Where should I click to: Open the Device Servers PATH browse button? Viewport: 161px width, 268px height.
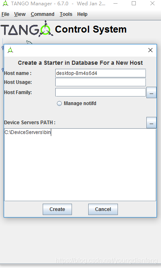[x=151, y=123]
